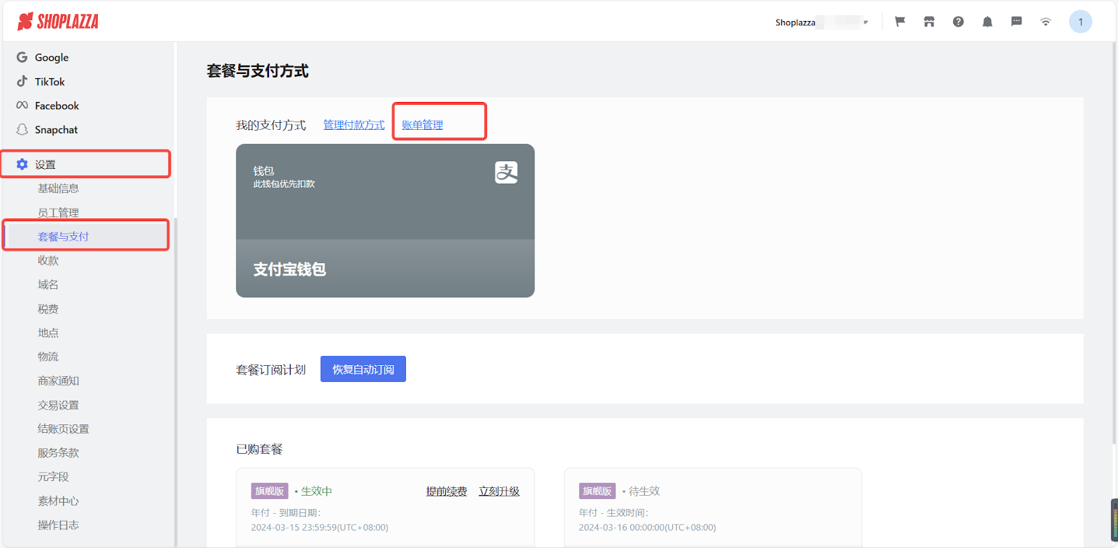Click the Google icon in sidebar
The height and width of the screenshot is (548, 1118).
tap(22, 57)
